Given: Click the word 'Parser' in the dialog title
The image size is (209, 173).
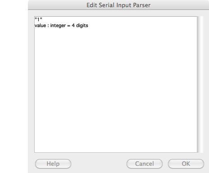Looking at the screenshot, I should [x=142, y=5].
